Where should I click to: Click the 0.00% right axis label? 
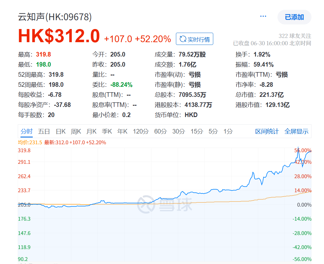[304, 205]
